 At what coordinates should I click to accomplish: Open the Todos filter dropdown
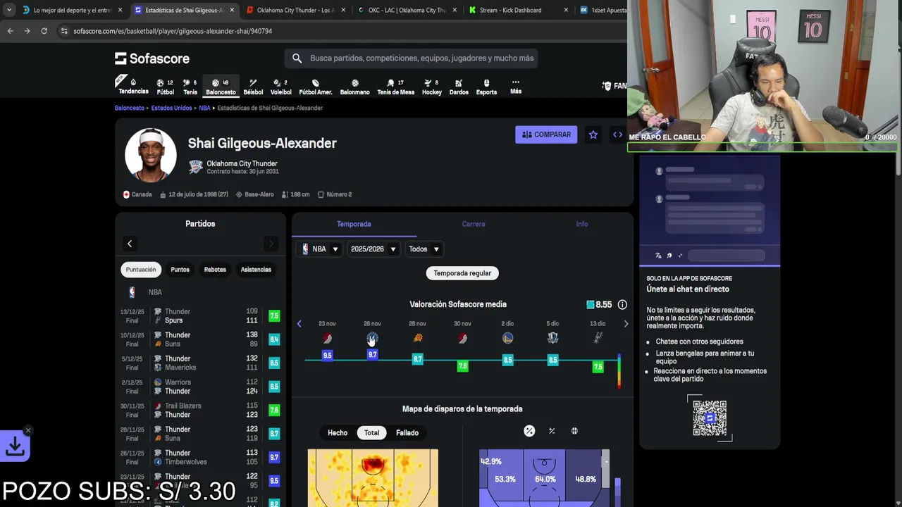tap(424, 249)
